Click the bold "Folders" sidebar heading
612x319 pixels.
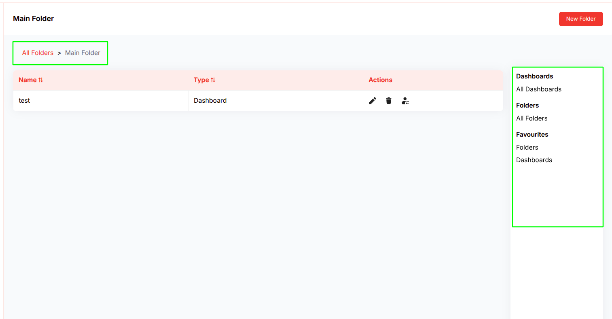coord(527,106)
